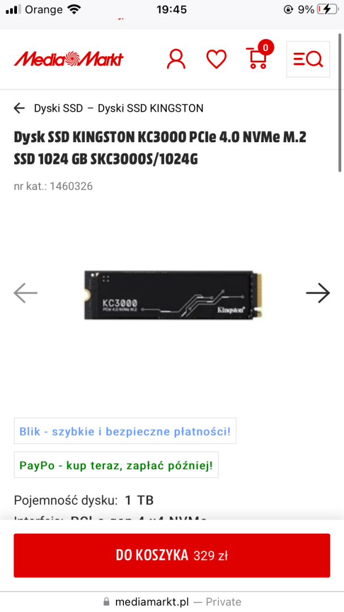Go back using breadcrumb left arrow

pos(19,108)
